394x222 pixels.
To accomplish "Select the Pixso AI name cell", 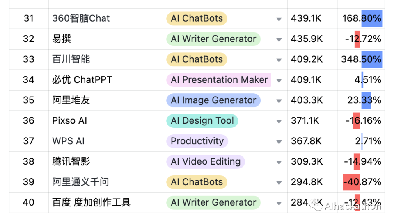I will click(x=70, y=121).
